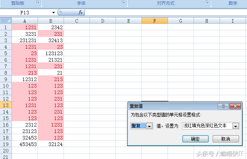Viewport: 247px width, 159px height.
Task: Click cell A18 containing 32453
Action: 25,138
